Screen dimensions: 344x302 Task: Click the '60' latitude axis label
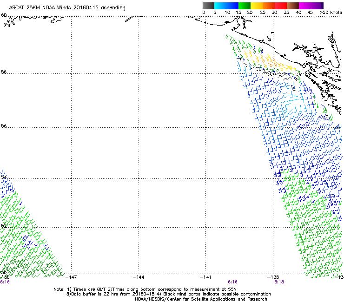4,15
